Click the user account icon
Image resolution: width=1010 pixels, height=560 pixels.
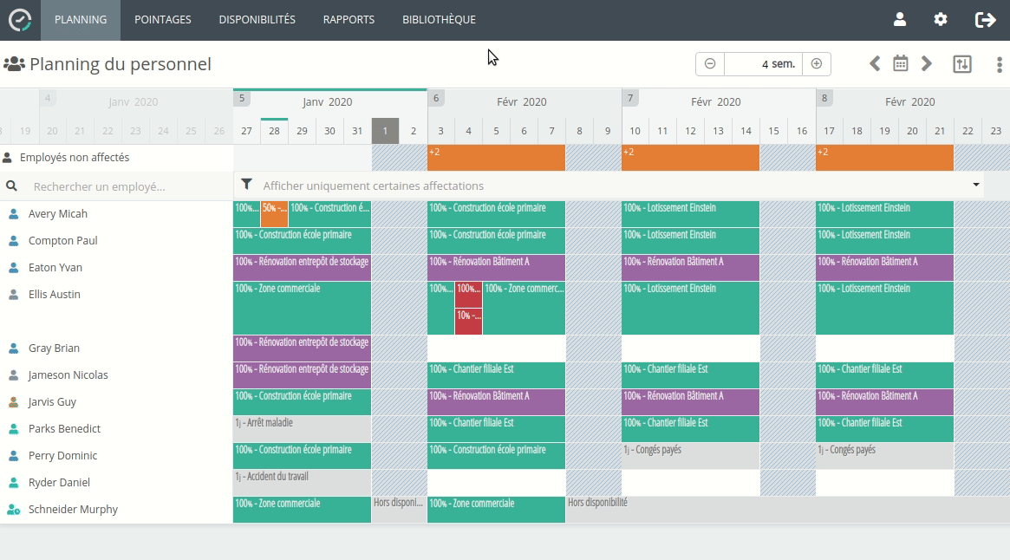tap(899, 19)
